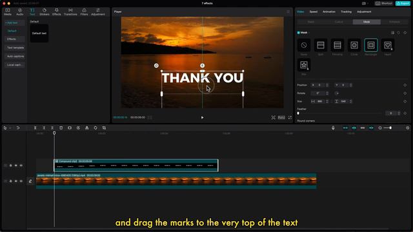
Task: Click the Position X value stepper
Action: pyautogui.click(x=327, y=85)
